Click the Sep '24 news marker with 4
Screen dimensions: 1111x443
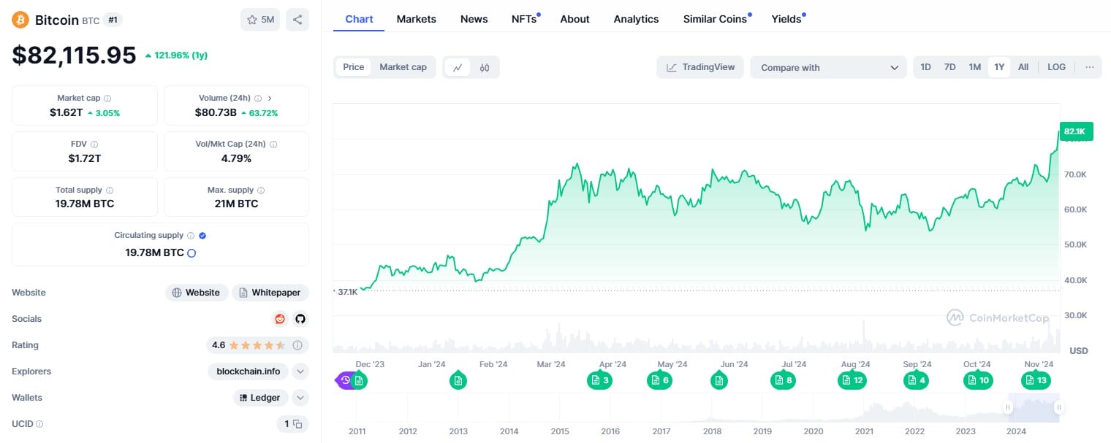[x=917, y=380]
